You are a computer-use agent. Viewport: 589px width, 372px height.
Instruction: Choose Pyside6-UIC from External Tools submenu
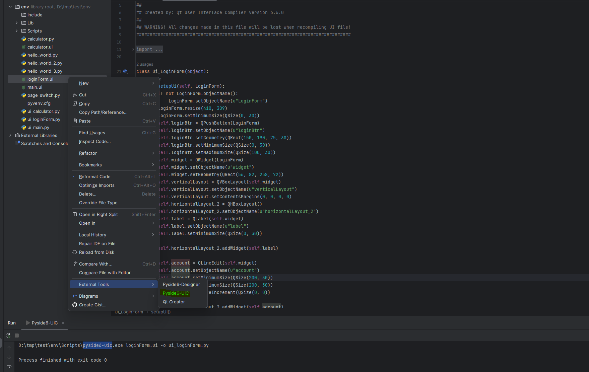tap(183, 293)
